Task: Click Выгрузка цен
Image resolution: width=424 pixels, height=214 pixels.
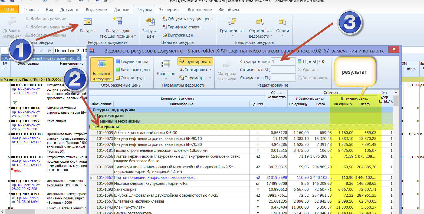Action: click(178, 35)
